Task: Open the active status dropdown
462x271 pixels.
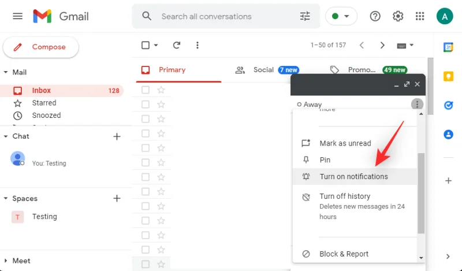Action: point(341,16)
